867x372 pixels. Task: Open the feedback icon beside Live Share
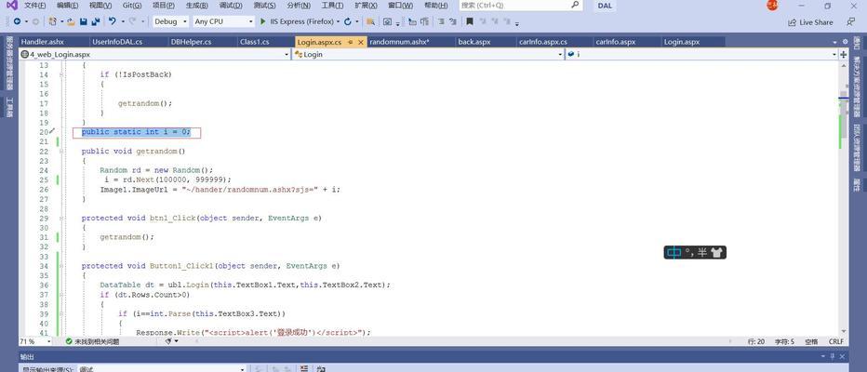click(x=850, y=22)
